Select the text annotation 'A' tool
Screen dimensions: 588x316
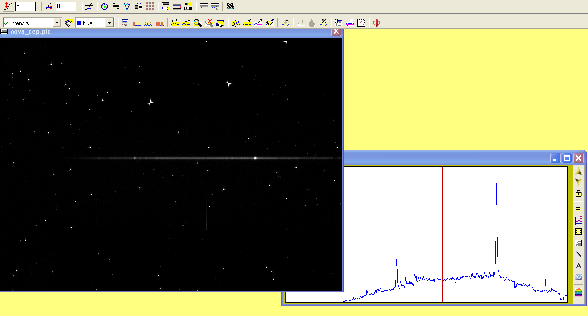(578, 266)
